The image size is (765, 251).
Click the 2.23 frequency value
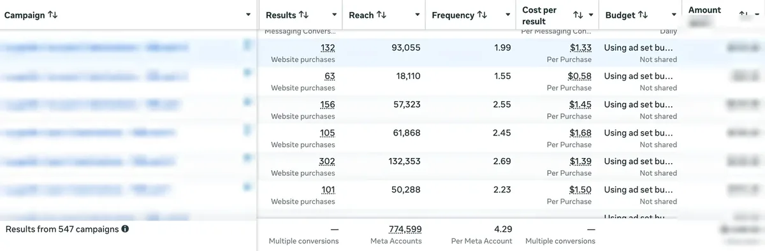[502, 189]
